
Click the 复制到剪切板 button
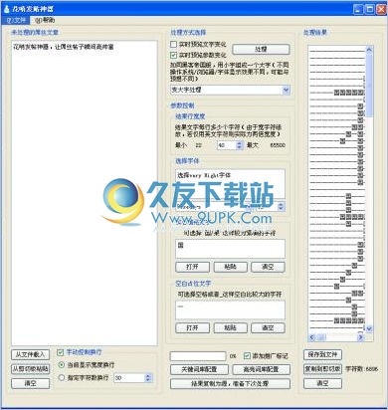point(322,369)
